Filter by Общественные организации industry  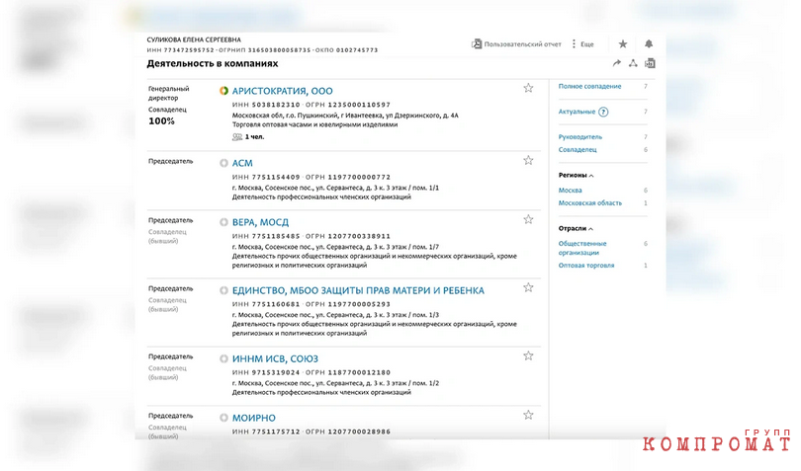point(582,248)
